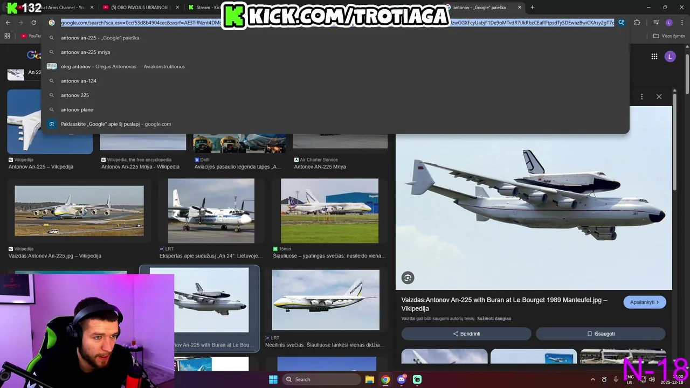690x388 pixels.
Task: Open the Sužinoti daugiau link
Action: point(494,318)
